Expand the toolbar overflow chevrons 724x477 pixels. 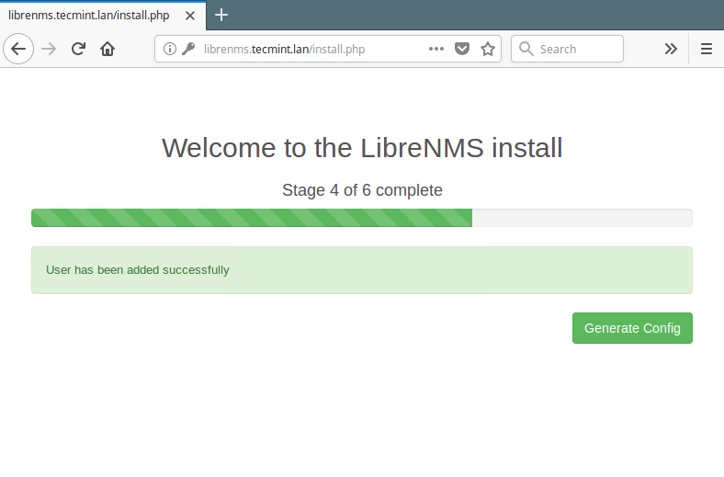[x=671, y=49]
